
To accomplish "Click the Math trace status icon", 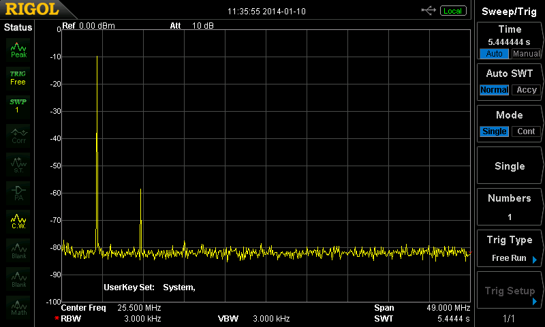I will 18,307.
